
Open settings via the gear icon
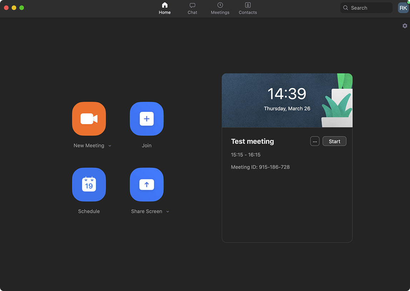[405, 26]
